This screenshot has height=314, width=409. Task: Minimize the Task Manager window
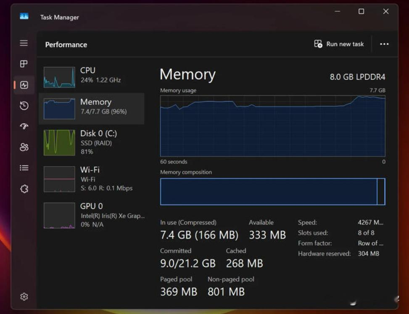337,11
